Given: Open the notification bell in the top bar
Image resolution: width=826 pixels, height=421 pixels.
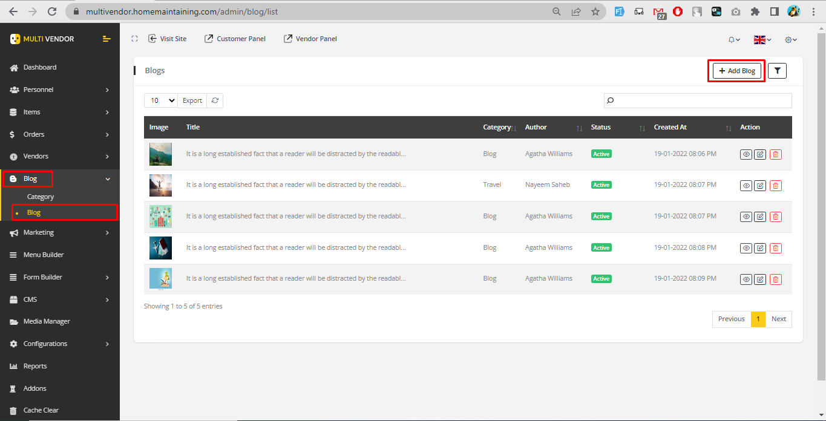Looking at the screenshot, I should (x=733, y=39).
